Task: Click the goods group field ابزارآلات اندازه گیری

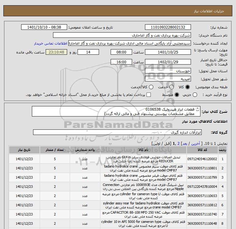Action: pos(117,132)
